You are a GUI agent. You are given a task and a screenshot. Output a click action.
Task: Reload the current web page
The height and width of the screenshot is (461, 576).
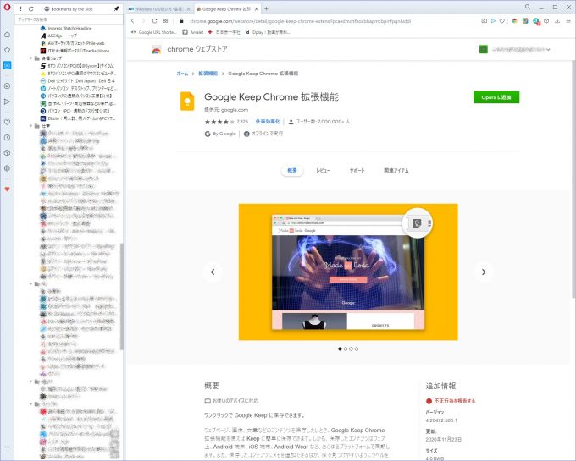pos(155,21)
